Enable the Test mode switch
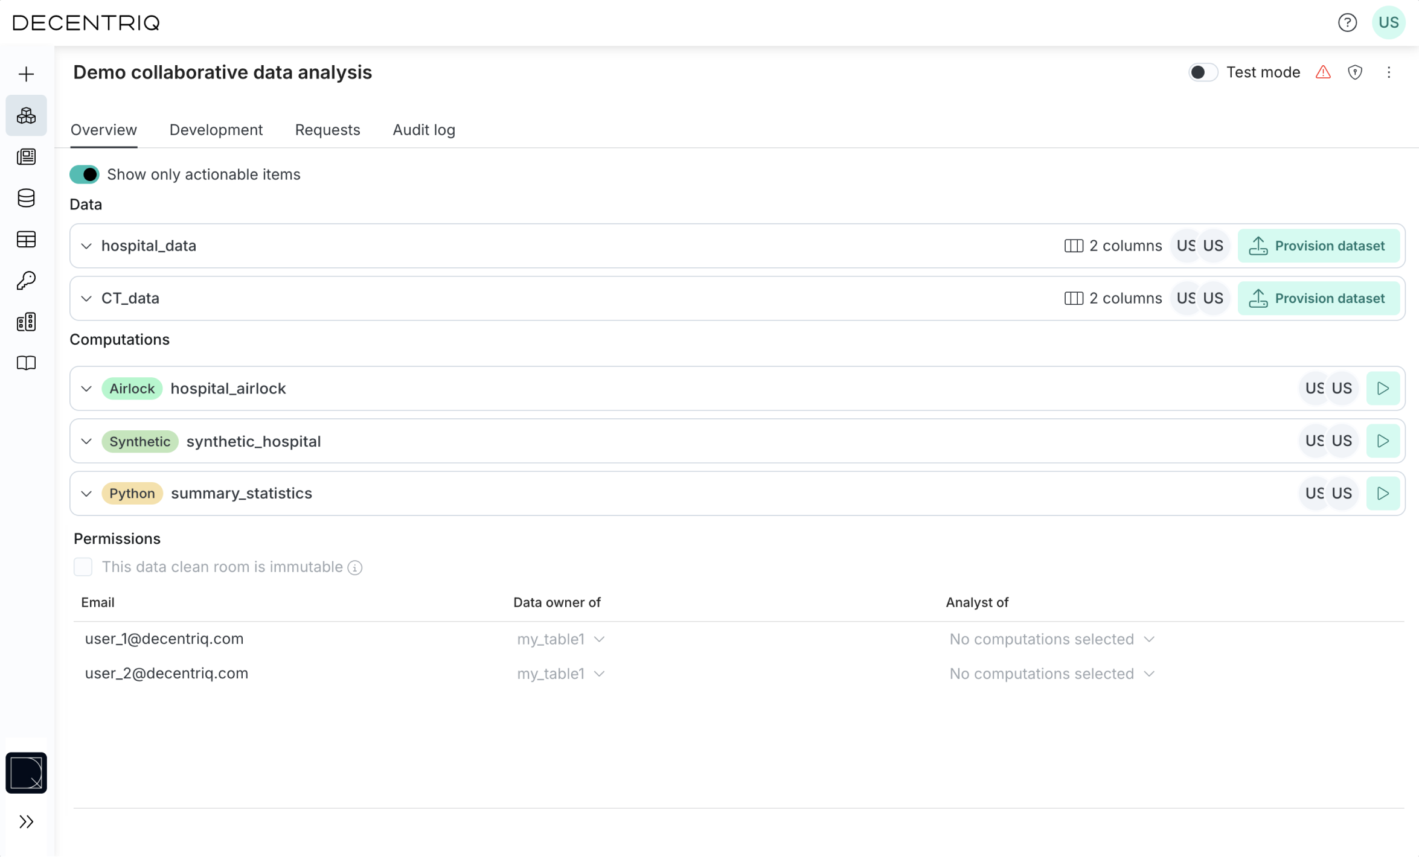The width and height of the screenshot is (1419, 857). 1202,72
